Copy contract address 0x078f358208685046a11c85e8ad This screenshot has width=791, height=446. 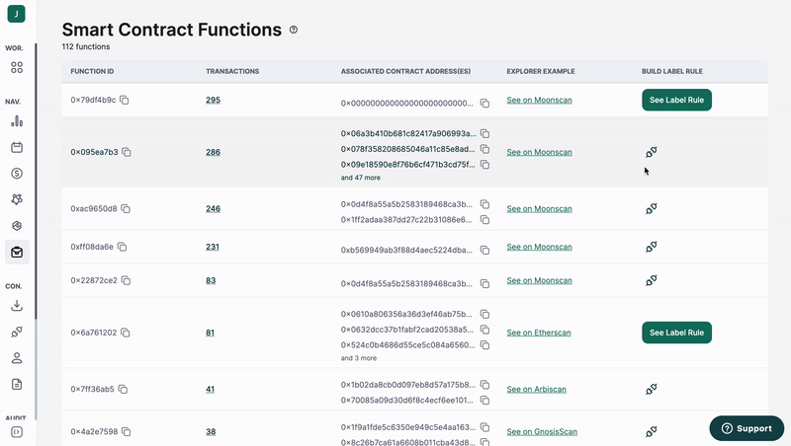[484, 149]
